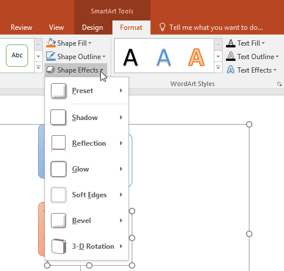Click the Tell me what you want box
Image resolution: width=284 pixels, height=271 pixels.
pyautogui.click(x=216, y=28)
